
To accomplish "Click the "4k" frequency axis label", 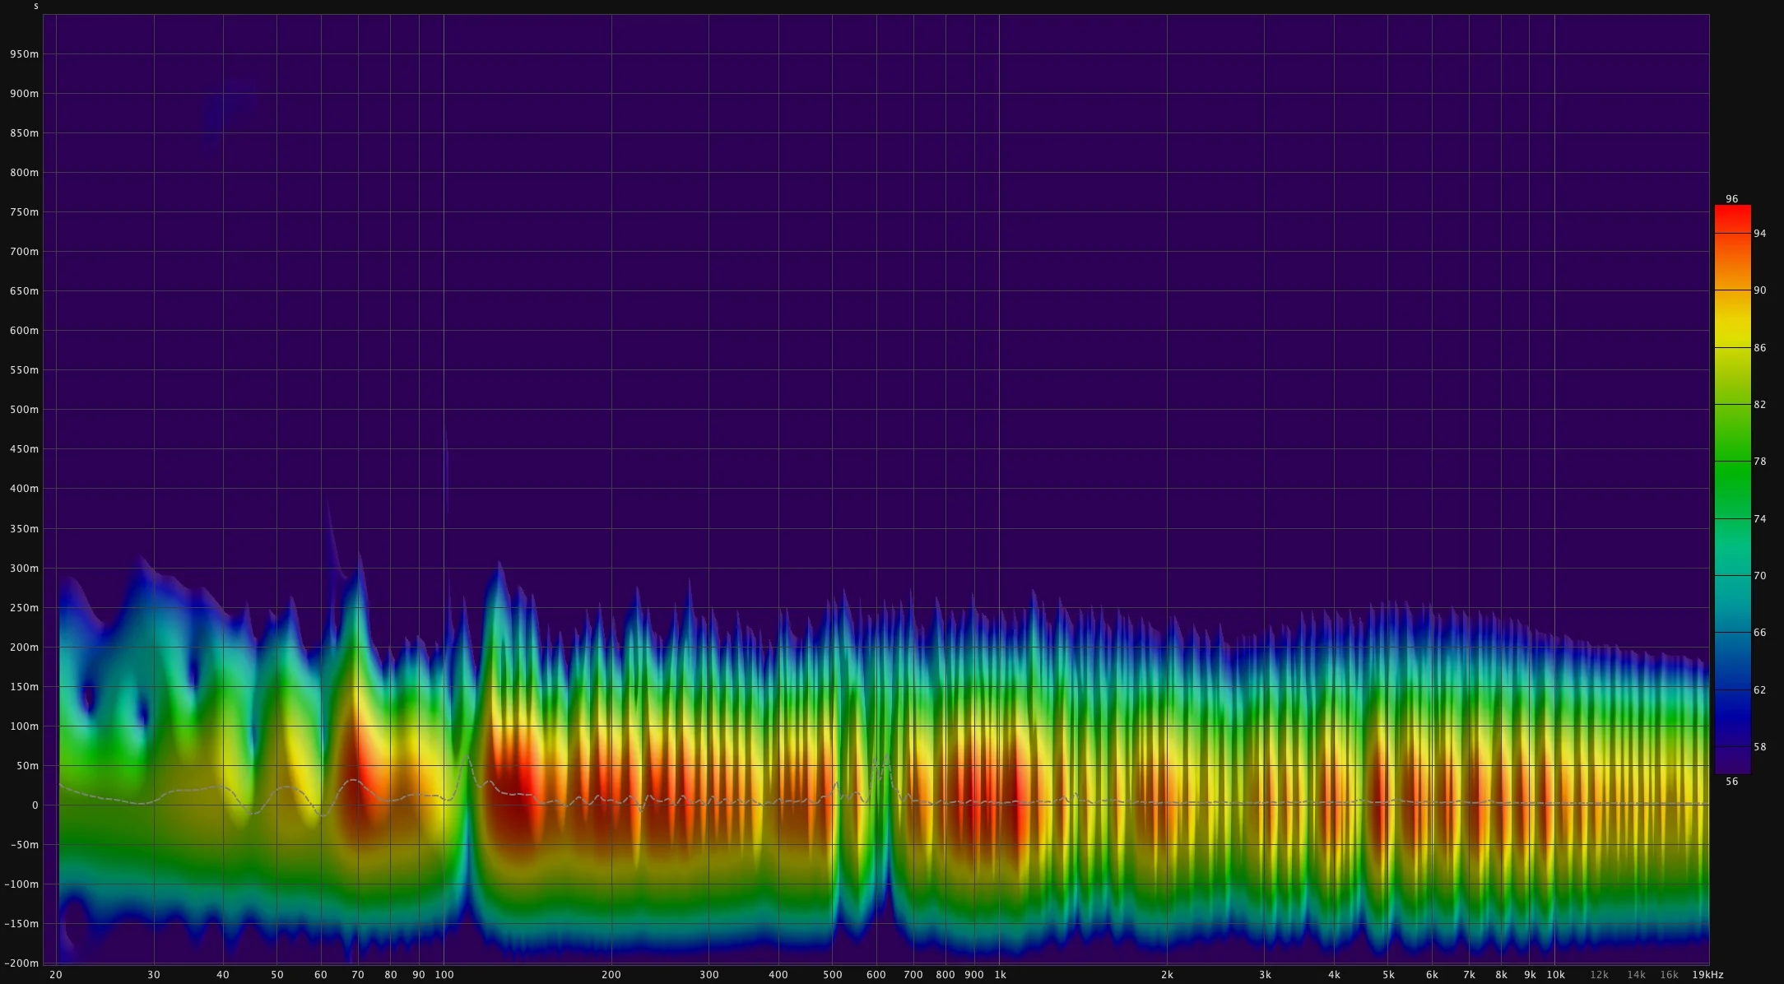I will (x=1335, y=975).
